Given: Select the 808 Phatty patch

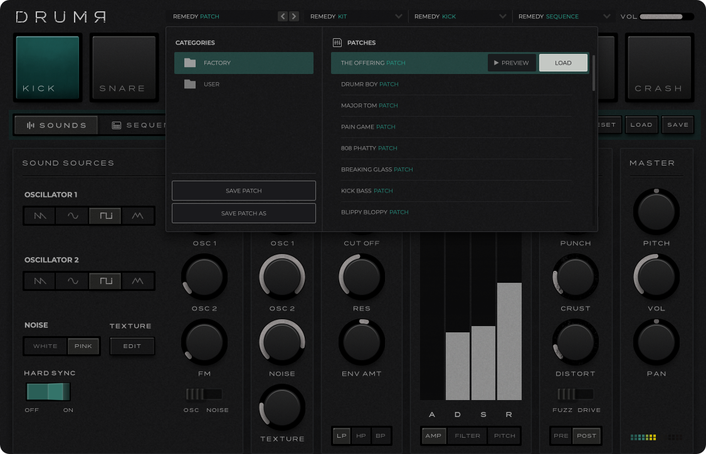Looking at the screenshot, I should pos(456,148).
